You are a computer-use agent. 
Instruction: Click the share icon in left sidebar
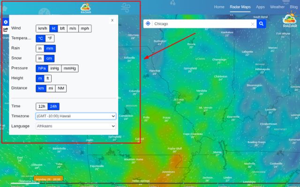click(x=6, y=30)
